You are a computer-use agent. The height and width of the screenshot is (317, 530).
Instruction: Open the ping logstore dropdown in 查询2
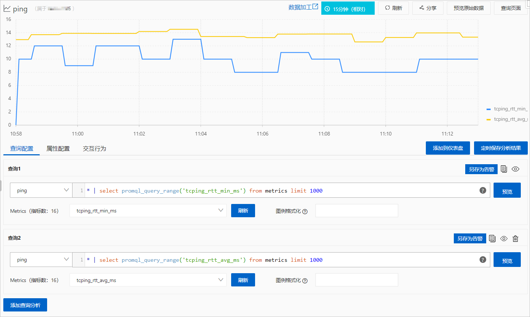(x=41, y=260)
